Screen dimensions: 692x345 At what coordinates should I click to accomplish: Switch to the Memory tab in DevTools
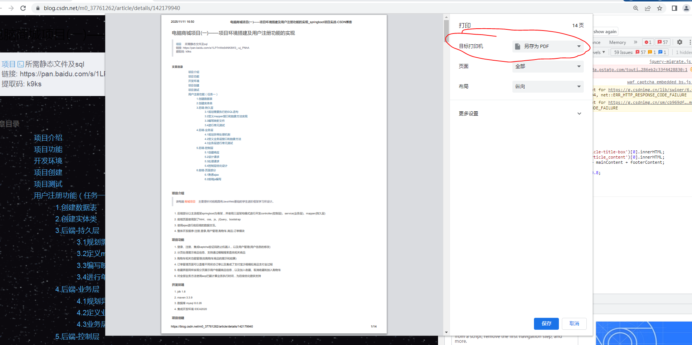pos(618,42)
